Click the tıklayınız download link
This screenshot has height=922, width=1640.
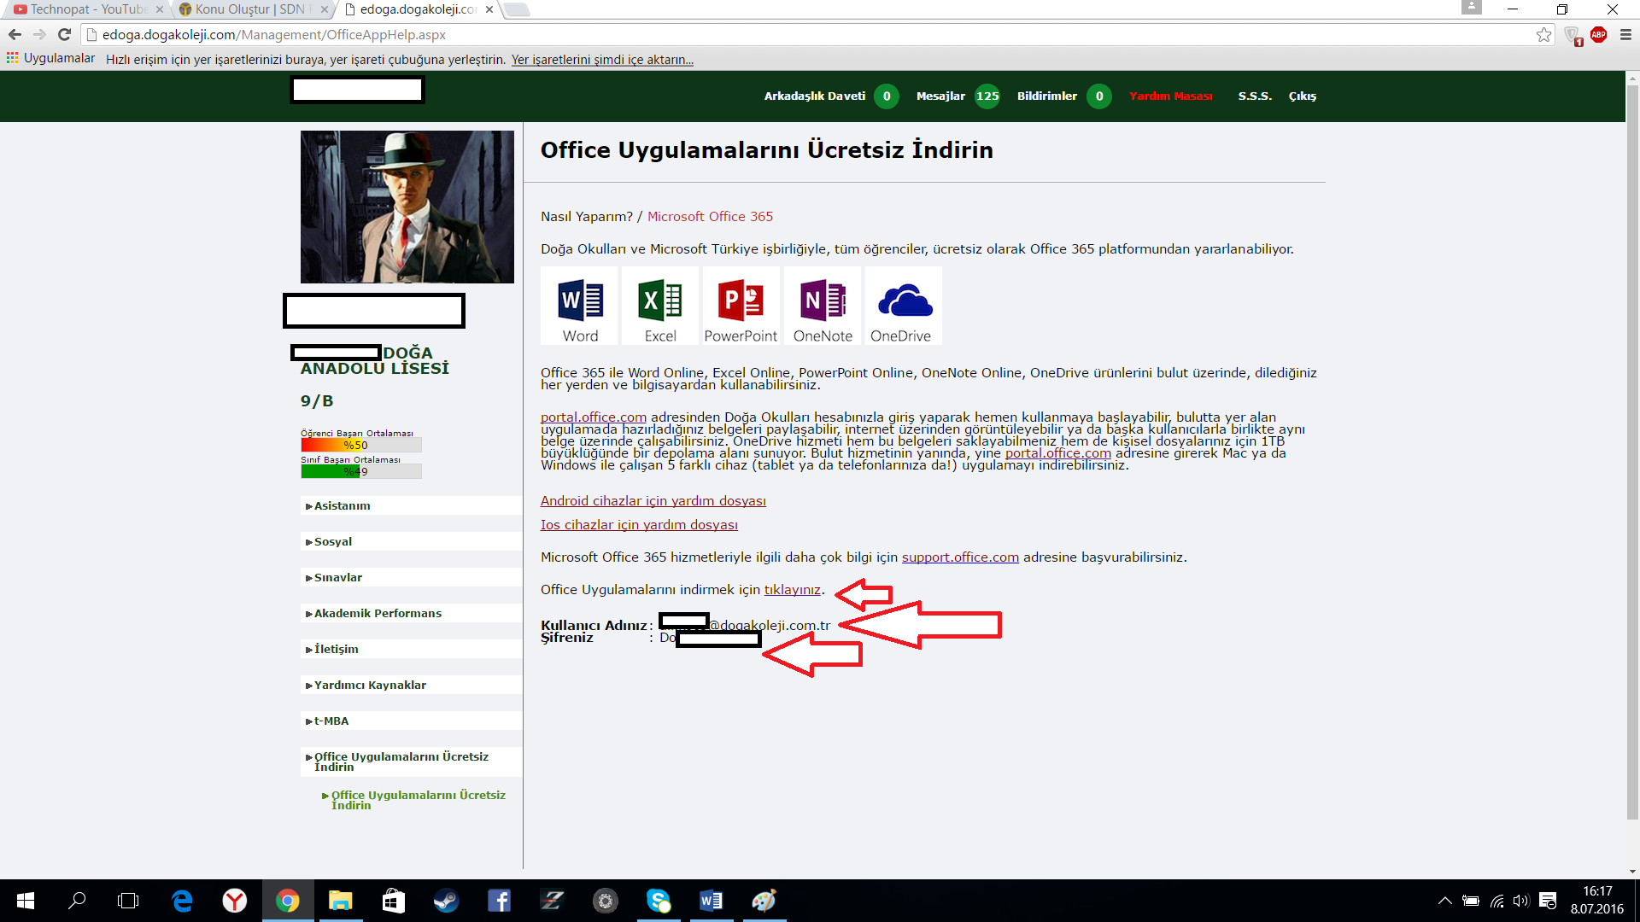[792, 590]
